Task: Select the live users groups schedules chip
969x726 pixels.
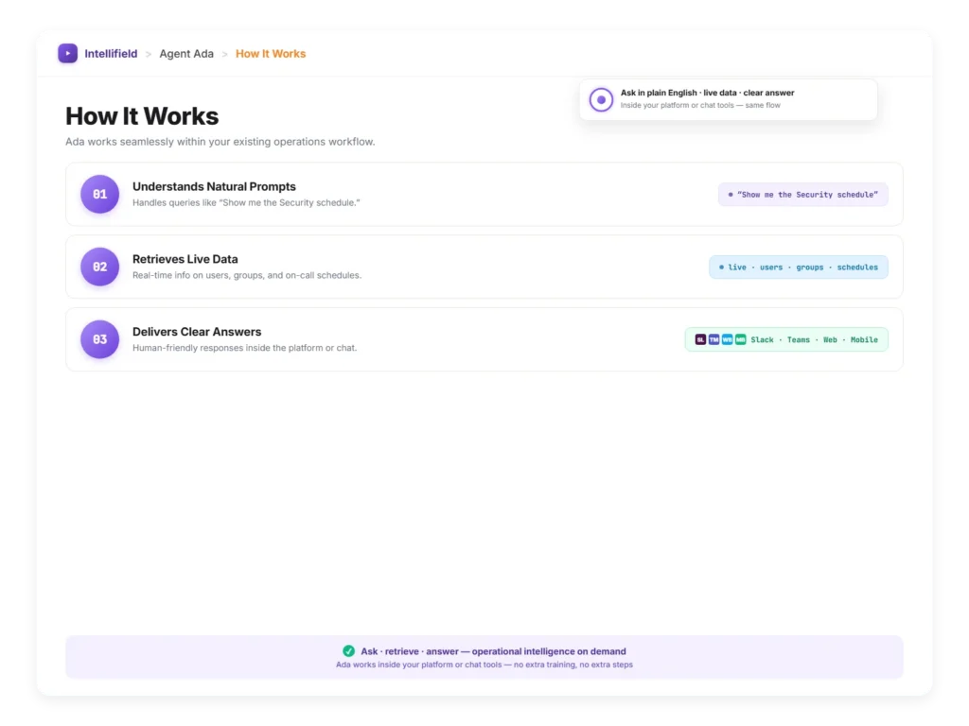Action: coord(799,268)
